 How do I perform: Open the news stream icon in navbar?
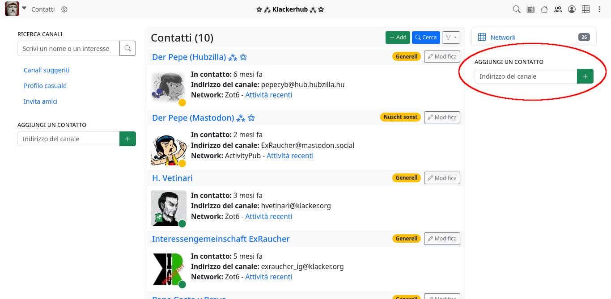point(530,9)
